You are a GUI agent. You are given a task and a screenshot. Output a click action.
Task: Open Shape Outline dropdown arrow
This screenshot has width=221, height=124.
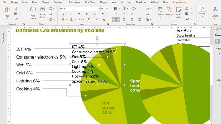(x=192, y=14)
